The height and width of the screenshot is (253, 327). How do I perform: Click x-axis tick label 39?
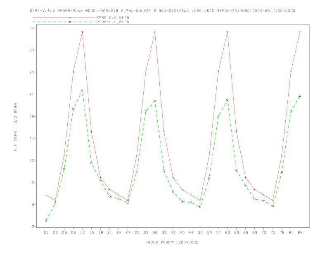(x=164, y=232)
